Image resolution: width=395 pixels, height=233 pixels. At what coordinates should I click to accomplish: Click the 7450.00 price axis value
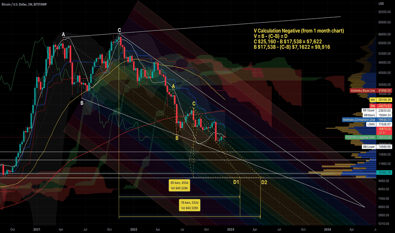[x=384, y=199]
